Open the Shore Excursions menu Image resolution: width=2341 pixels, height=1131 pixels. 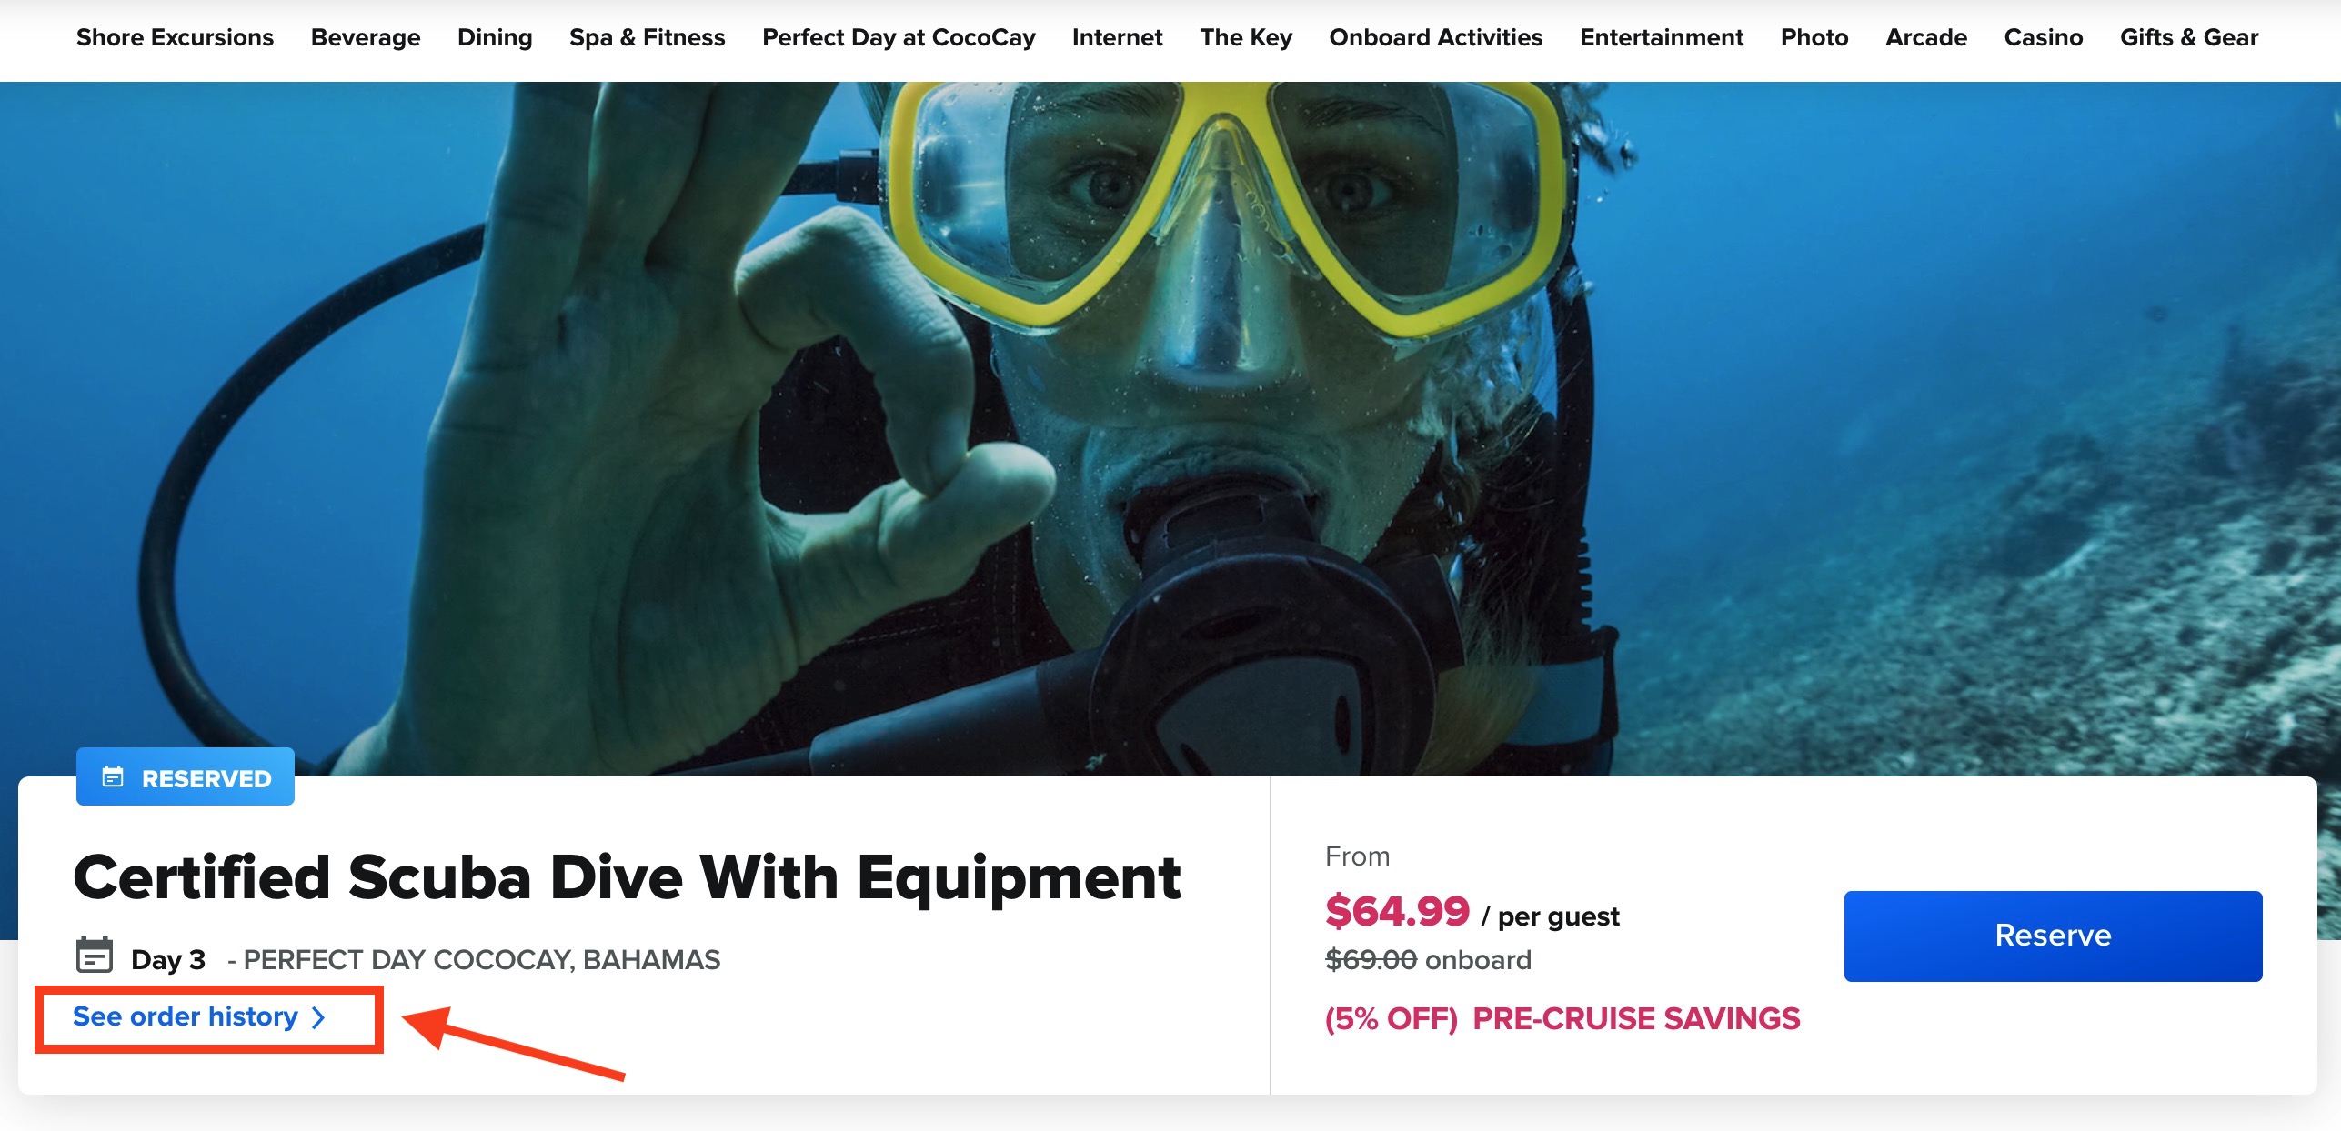pyautogui.click(x=175, y=37)
